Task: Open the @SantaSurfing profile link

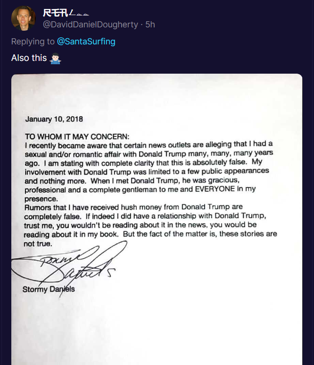Action: (x=86, y=42)
